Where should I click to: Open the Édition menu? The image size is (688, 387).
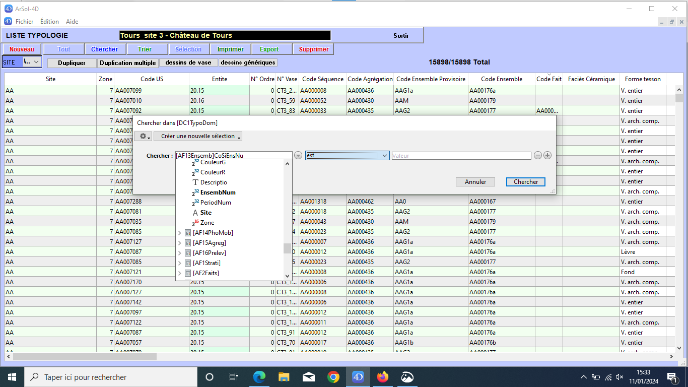coord(49,22)
